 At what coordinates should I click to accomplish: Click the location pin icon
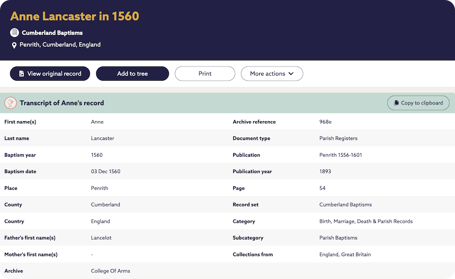click(14, 45)
